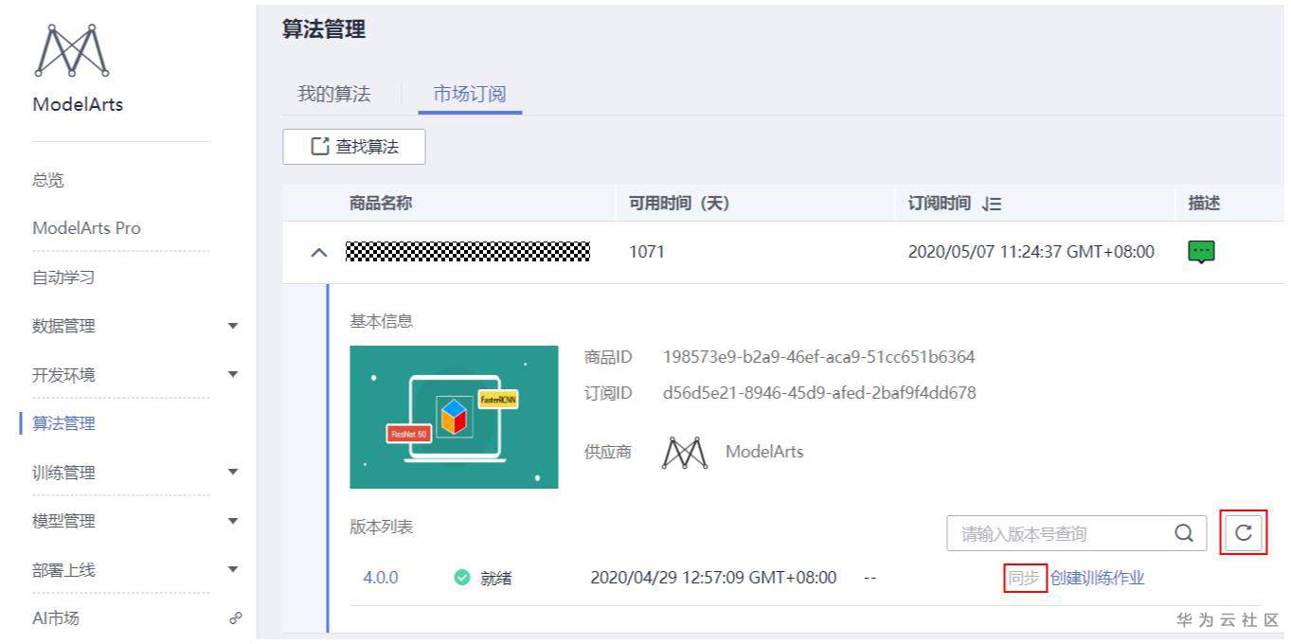Viewport: 1291px width, 644px height.
Task: Expand the 数据管理 menu arrow
Action: [234, 327]
